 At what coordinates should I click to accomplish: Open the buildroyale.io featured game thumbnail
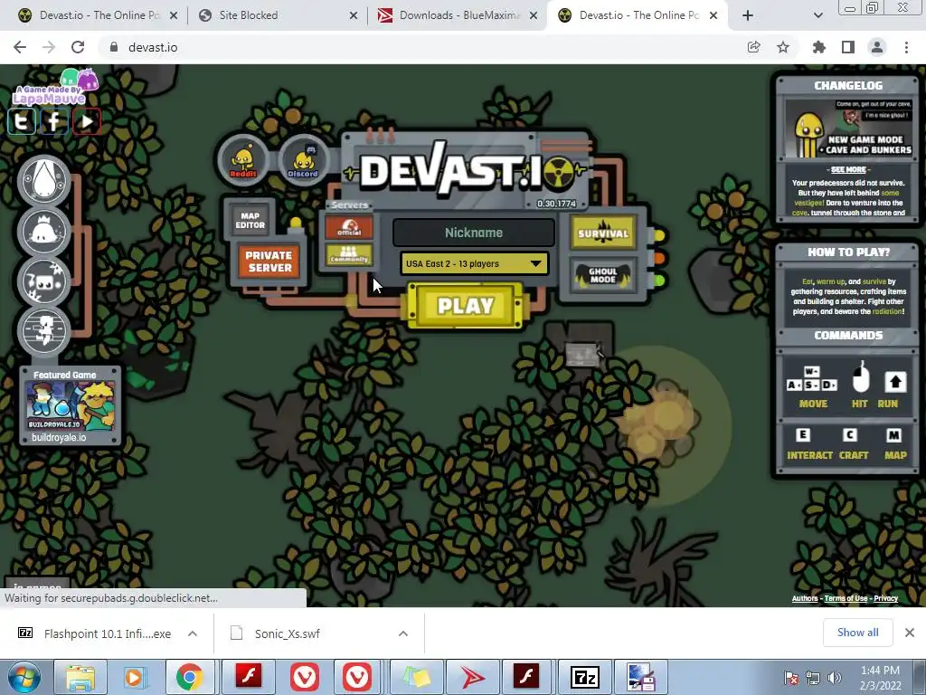pyautogui.click(x=71, y=406)
